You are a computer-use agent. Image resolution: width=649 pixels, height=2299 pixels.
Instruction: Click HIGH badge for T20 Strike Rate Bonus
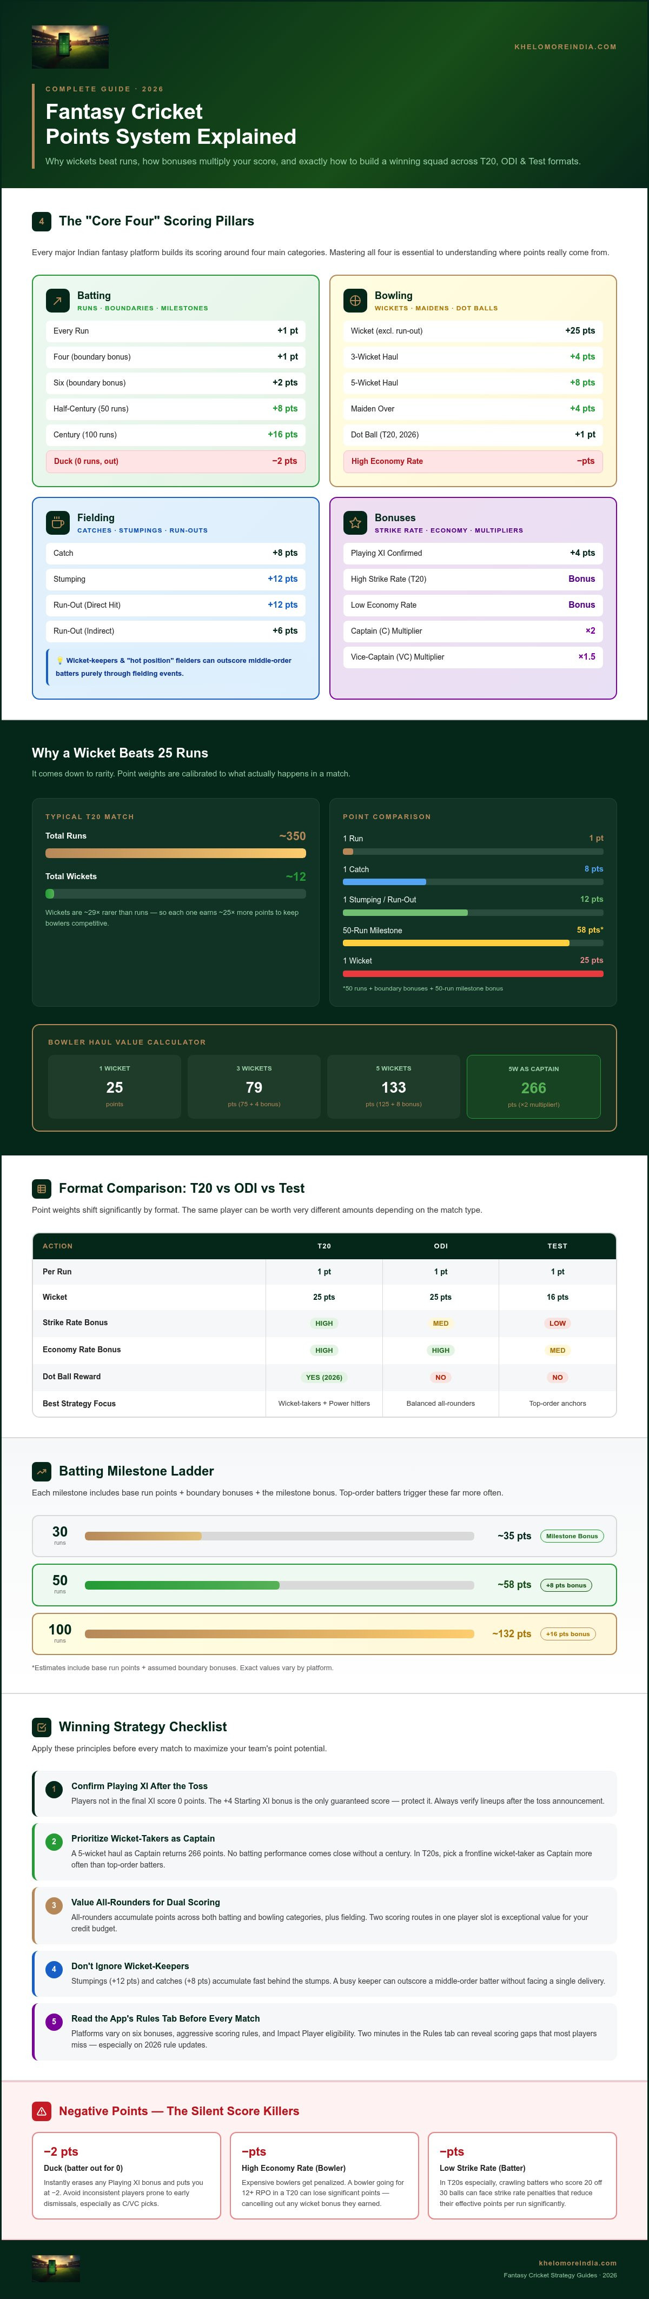pos(324,1324)
